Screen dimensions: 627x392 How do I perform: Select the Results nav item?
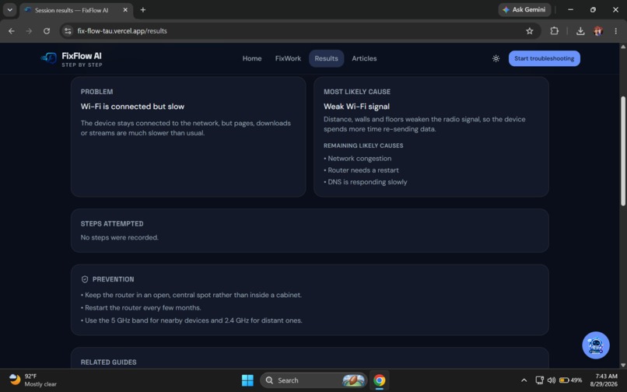click(x=326, y=58)
